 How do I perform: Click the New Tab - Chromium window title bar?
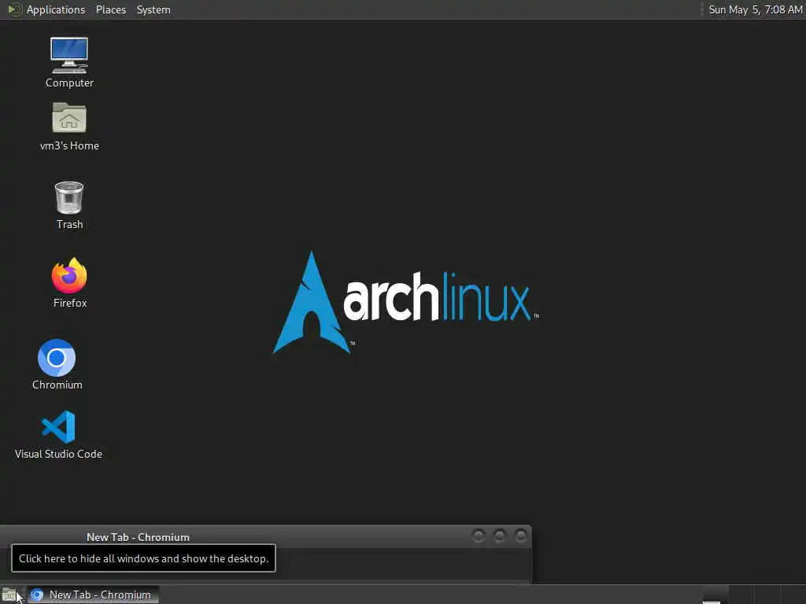pyautogui.click(x=265, y=536)
